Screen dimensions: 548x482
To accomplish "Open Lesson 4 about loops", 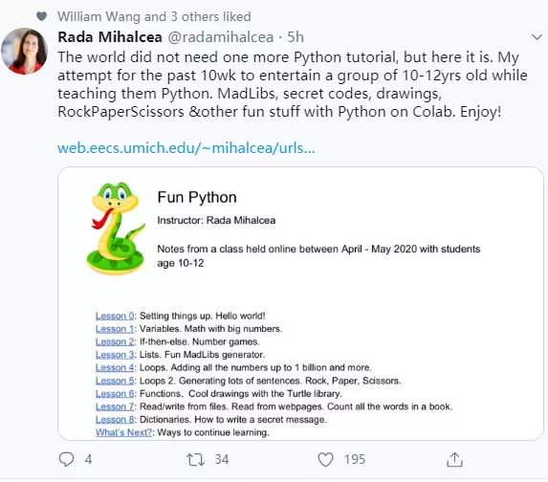I will [x=115, y=367].
